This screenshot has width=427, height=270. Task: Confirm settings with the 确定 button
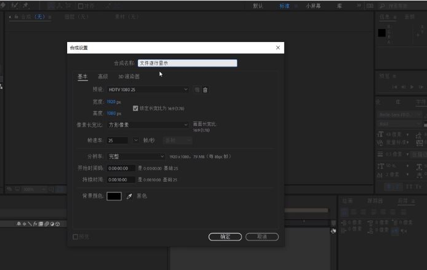tap(225, 237)
